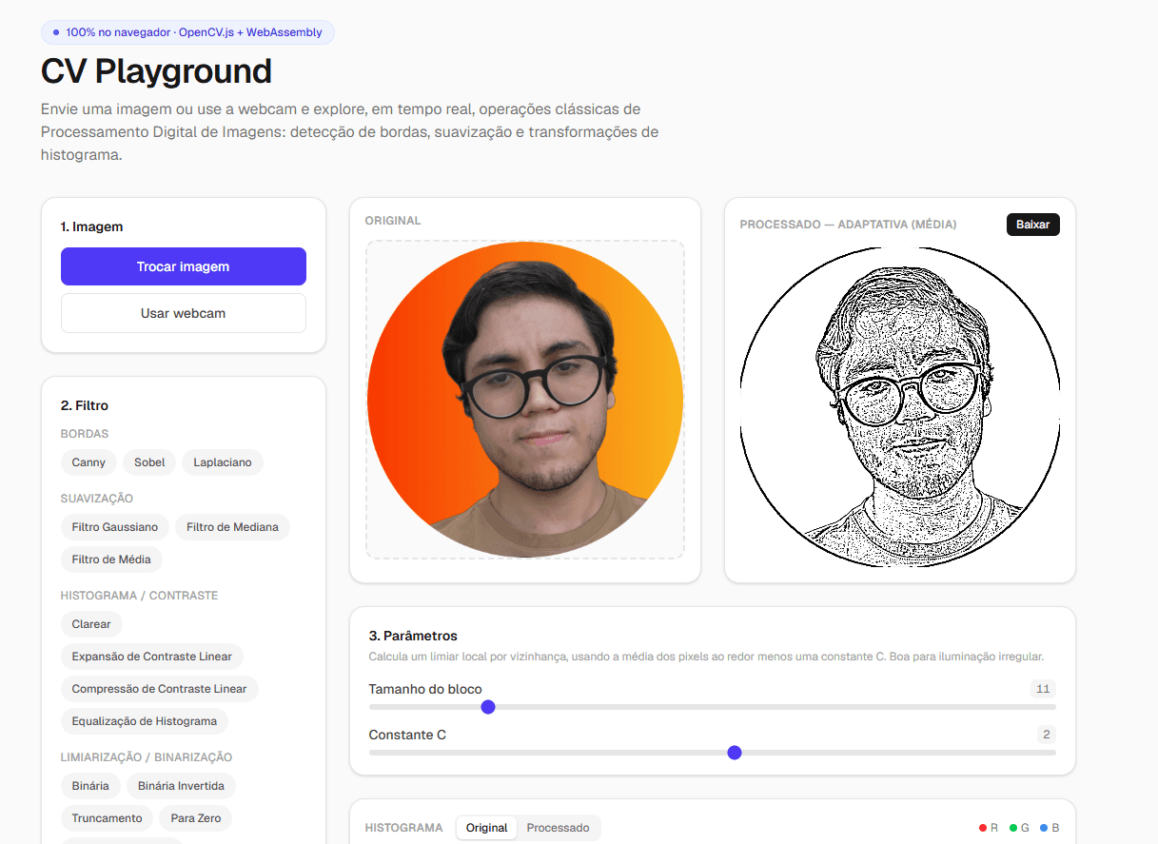Image resolution: width=1158 pixels, height=844 pixels.
Task: Pick the Filtro de Mediana chip
Action: [x=232, y=527]
